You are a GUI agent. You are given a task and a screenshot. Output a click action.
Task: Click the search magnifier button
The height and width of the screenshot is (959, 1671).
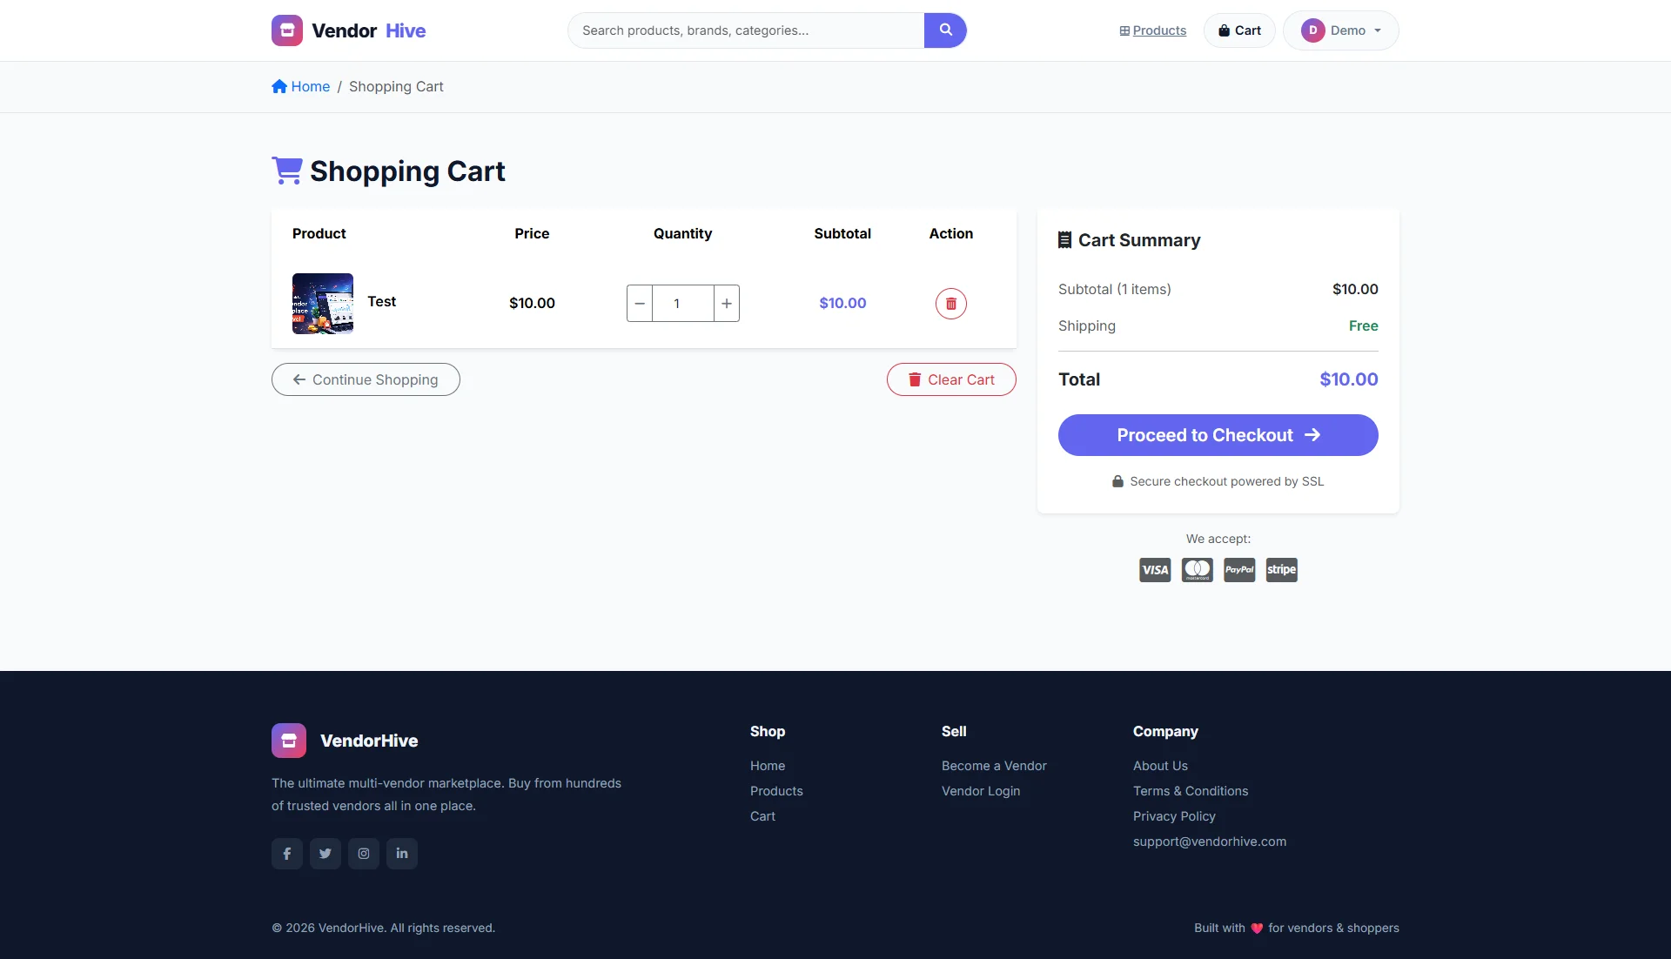pyautogui.click(x=945, y=30)
